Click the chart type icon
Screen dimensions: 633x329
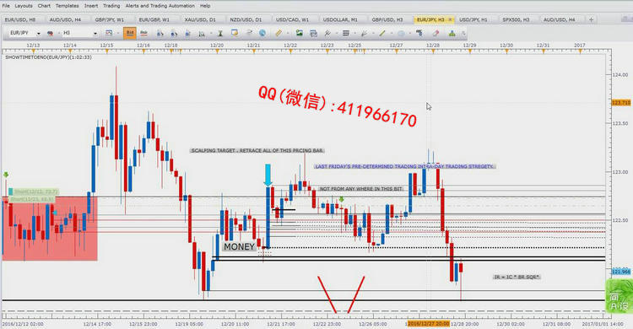pyautogui.click(x=109, y=33)
